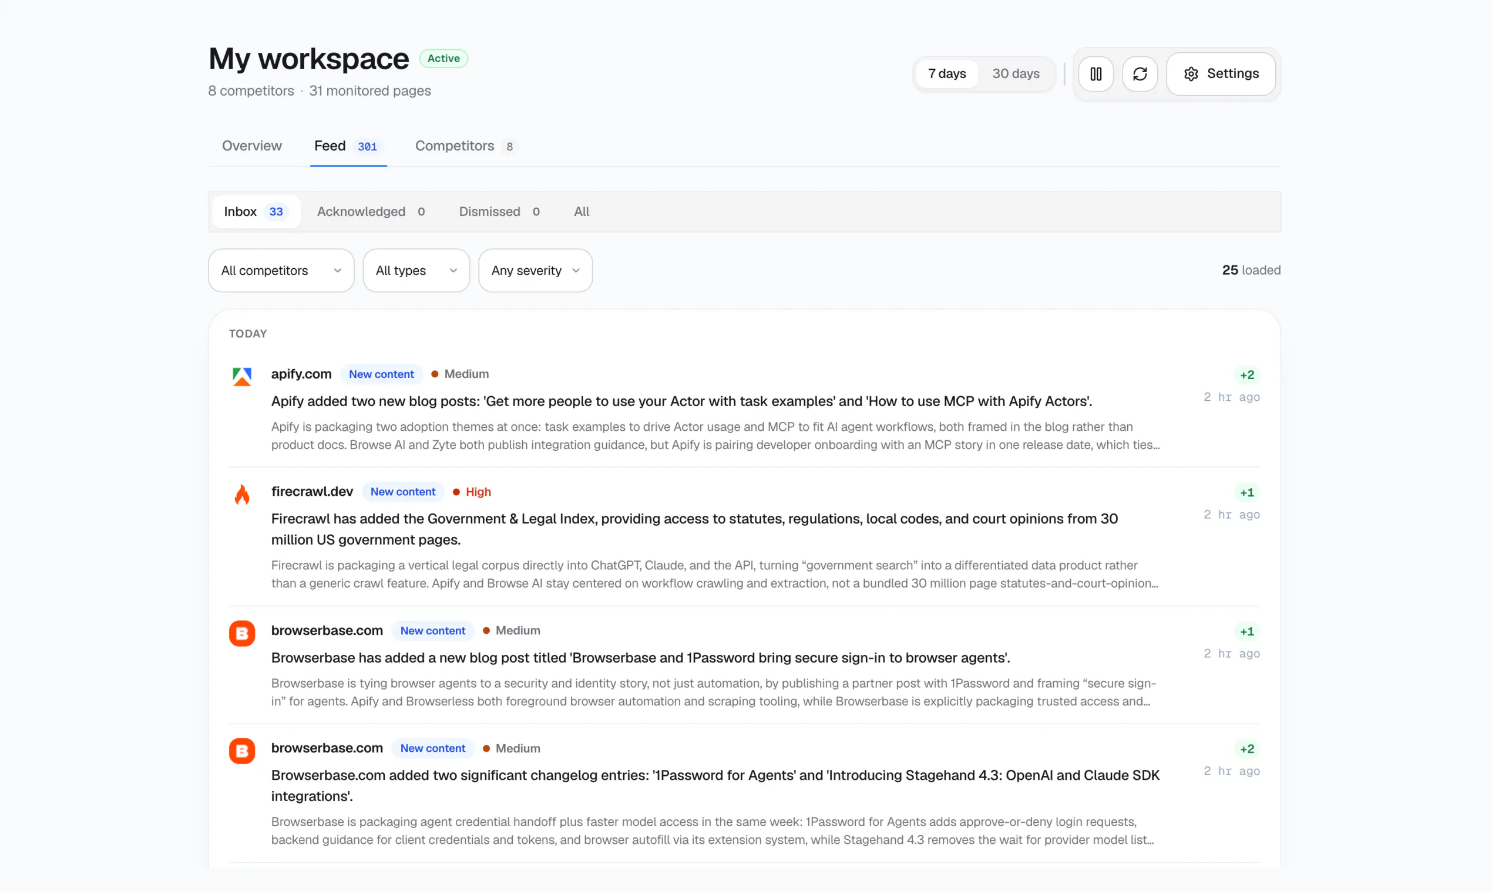
Task: Click the New content tag on apify.com
Action: 381,374
